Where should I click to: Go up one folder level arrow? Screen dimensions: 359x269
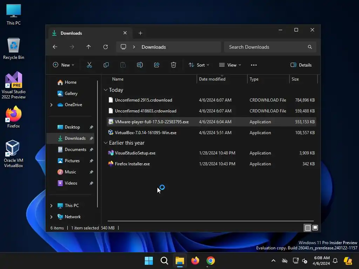(88, 47)
